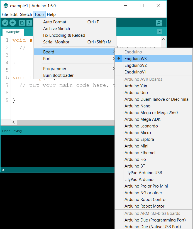The image size is (193, 229).
Task: Select the EngduinoV3 radio option
Action: click(x=153, y=58)
